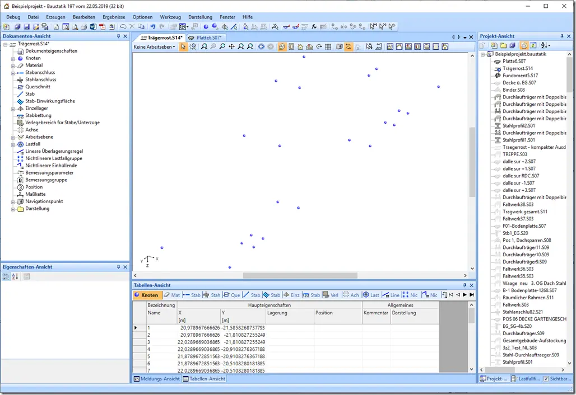This screenshot has height=395, width=576.
Task: Select the Line table button
Action: [391, 295]
